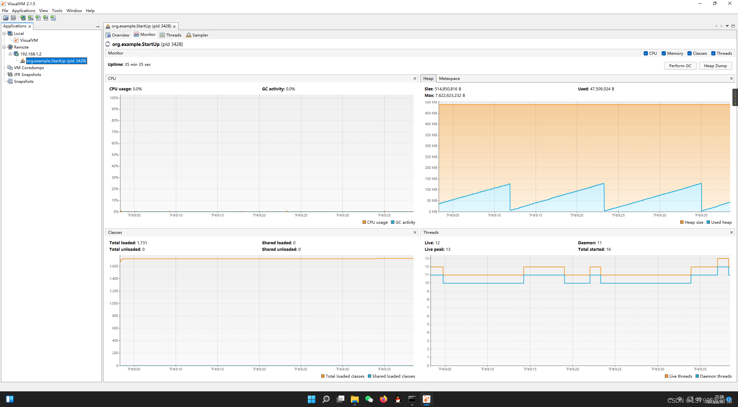Open the command prompt on taskbar
Image resolution: width=738 pixels, height=407 pixels.
(412, 399)
